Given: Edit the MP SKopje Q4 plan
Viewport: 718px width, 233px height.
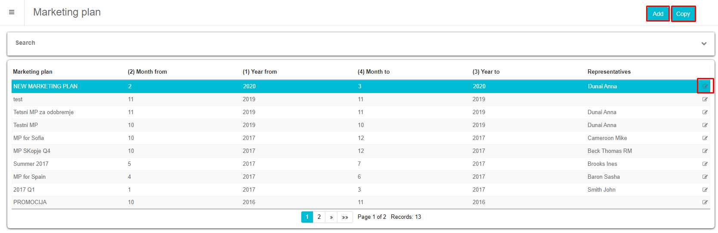Looking at the screenshot, I should coord(705,151).
